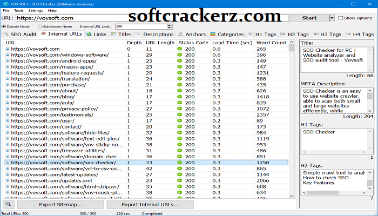Sort by the Depth column header
The height and width of the screenshot is (216, 378).
click(134, 43)
